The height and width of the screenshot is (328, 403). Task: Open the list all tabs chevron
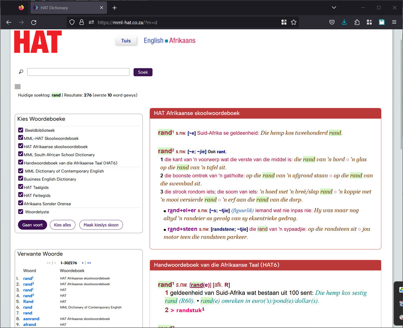click(334, 7)
